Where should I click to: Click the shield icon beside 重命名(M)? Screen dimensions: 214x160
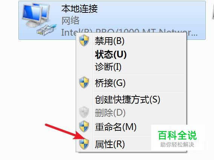point(84,127)
